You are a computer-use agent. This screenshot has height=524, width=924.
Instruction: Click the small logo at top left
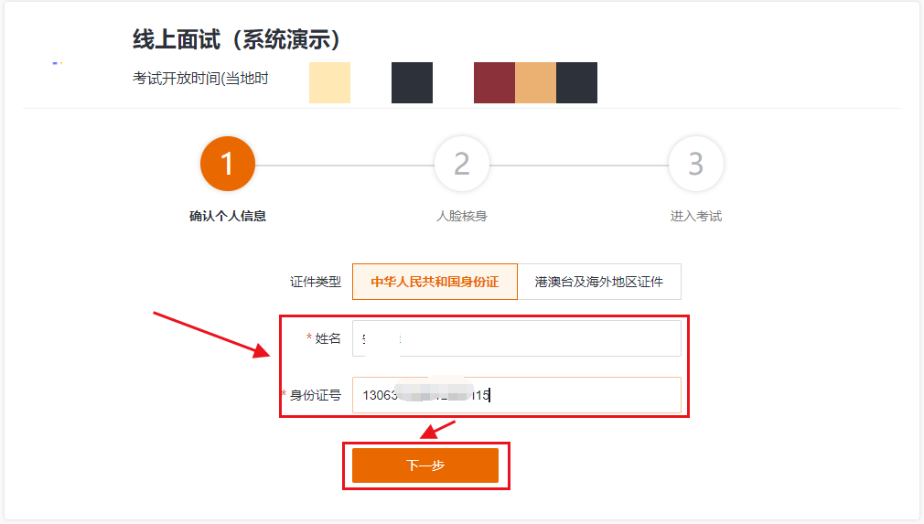[x=58, y=62]
